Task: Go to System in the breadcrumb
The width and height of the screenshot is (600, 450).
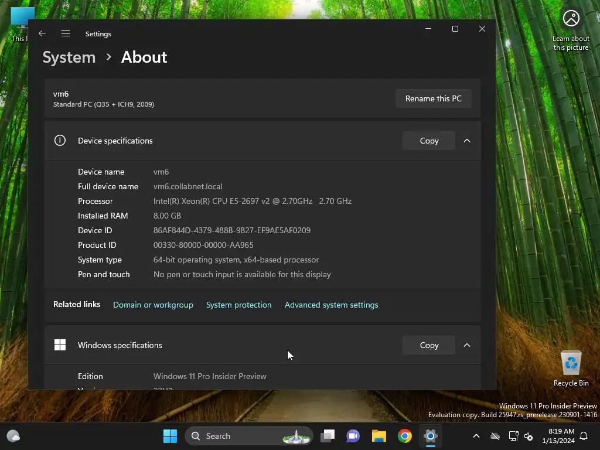Action: [x=69, y=57]
